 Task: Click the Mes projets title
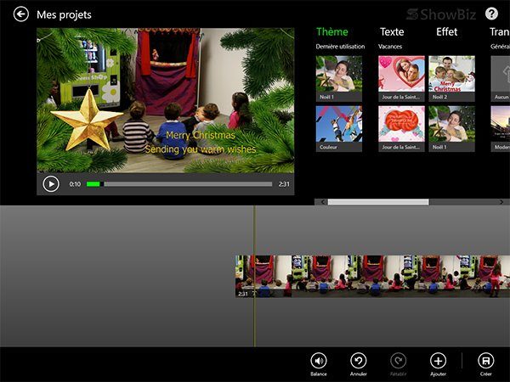[64, 14]
